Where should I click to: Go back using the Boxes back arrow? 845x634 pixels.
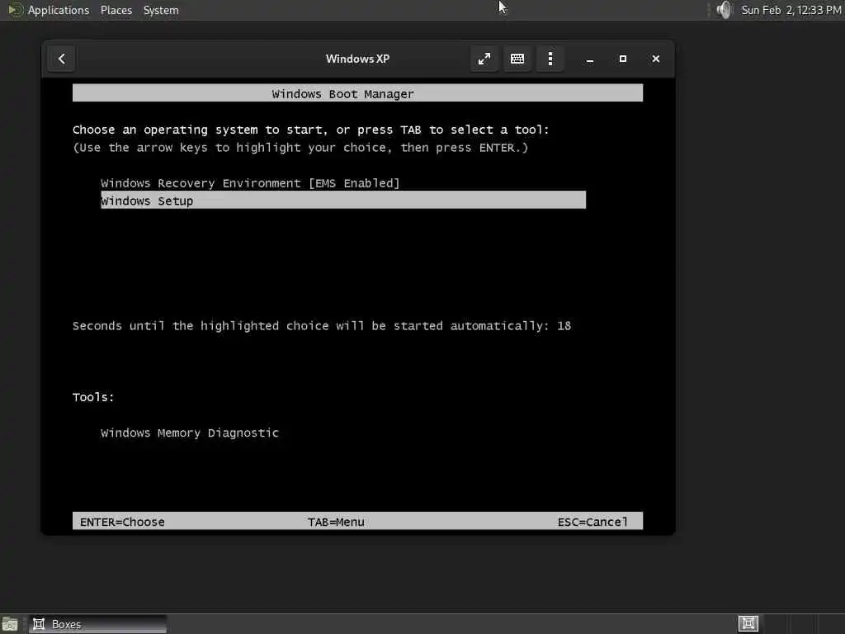coord(61,59)
